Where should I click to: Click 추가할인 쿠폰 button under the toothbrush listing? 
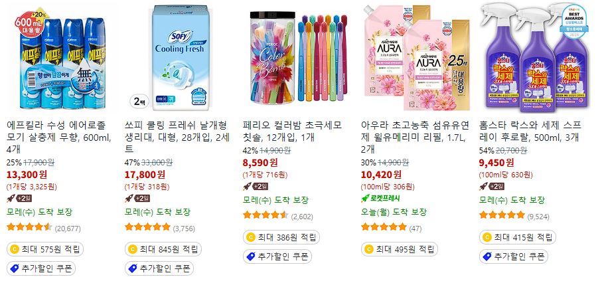(x=277, y=256)
